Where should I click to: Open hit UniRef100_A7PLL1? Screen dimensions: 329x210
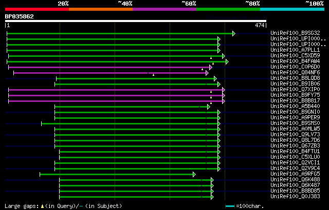[x=295, y=50]
